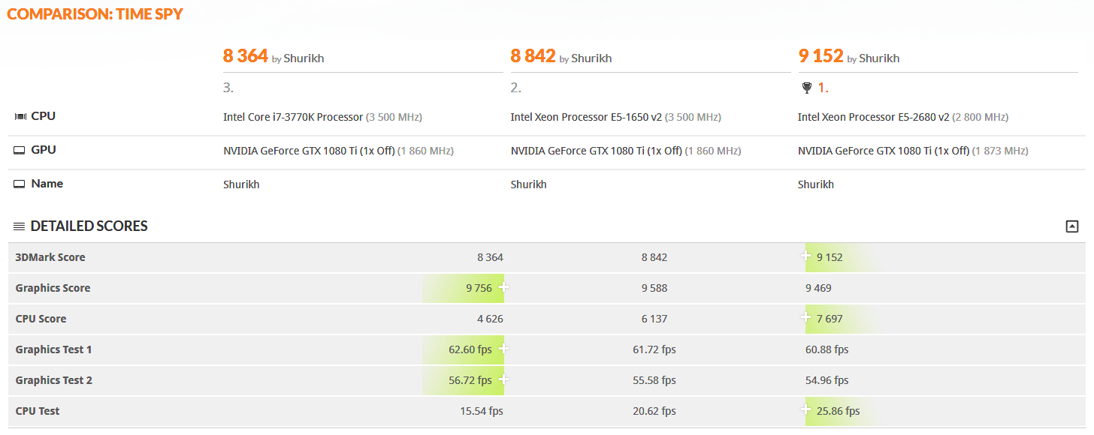
Task: Click the Detailed Scores list icon
Action: (x=20, y=226)
